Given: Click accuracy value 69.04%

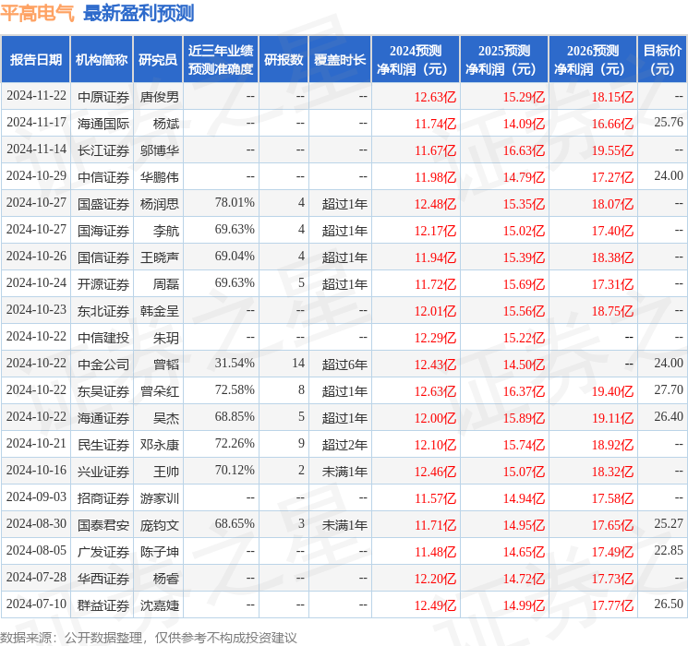Looking at the screenshot, I should click(235, 257).
